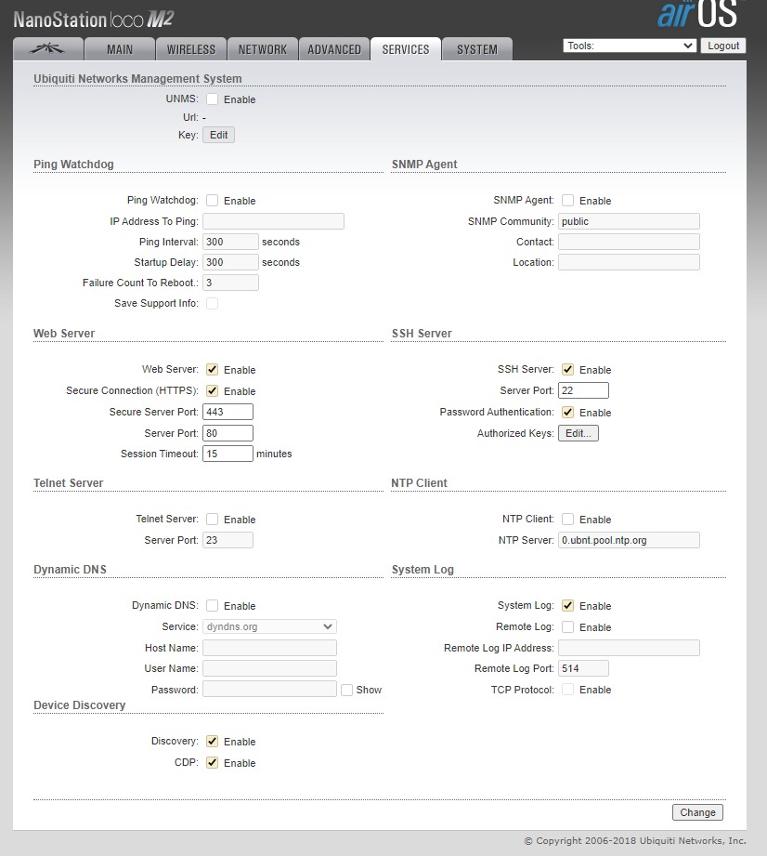Enable the Telnet Server checkbox
767x856 pixels.
[213, 520]
